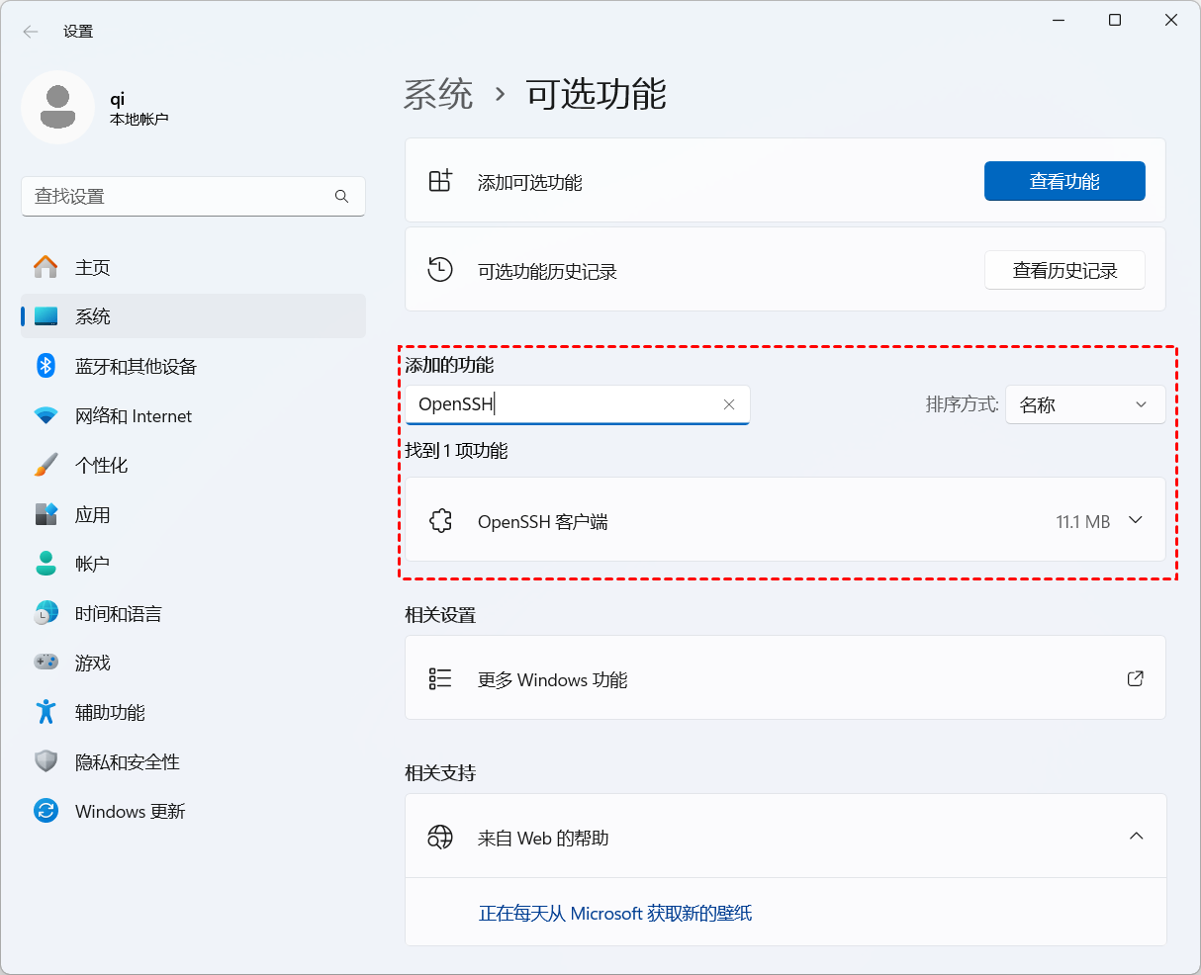This screenshot has width=1201, height=975.
Task: Open 更多 Windows 功能
Action: (785, 678)
